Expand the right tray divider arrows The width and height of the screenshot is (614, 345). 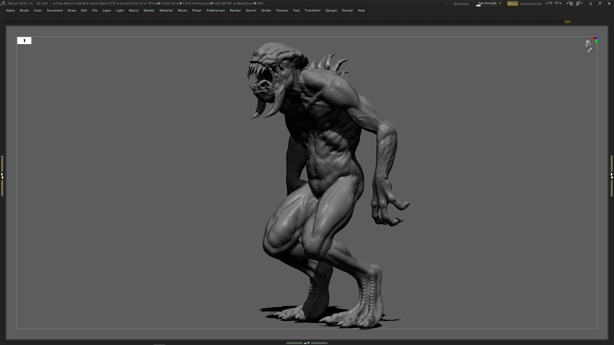[x=612, y=176]
